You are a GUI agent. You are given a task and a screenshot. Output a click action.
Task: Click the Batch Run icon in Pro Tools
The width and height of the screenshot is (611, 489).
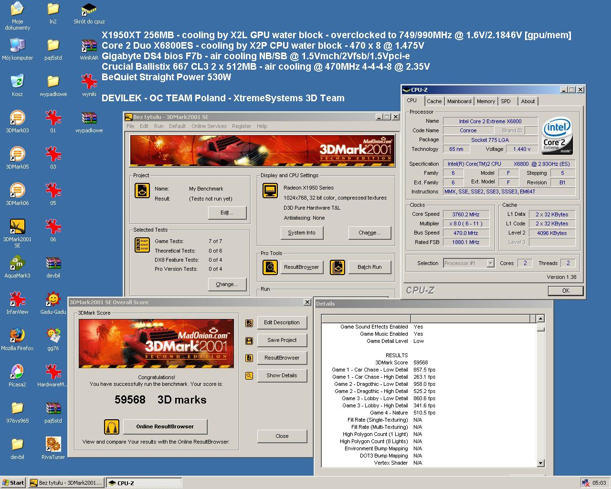click(337, 267)
